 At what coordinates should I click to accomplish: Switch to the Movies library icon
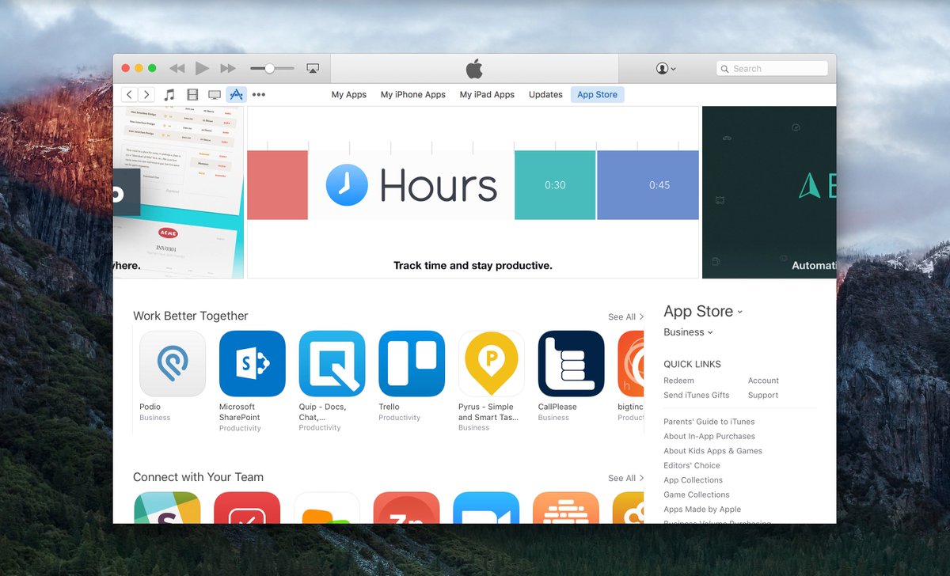pyautogui.click(x=192, y=95)
